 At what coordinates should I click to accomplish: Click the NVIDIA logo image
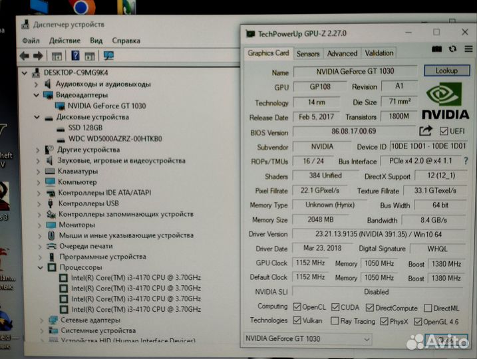446,101
